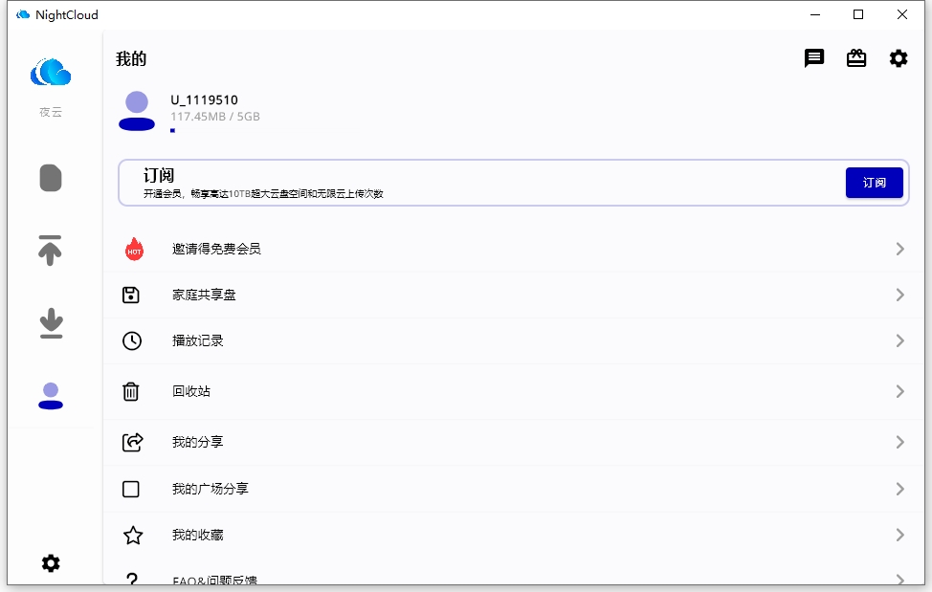
Task: Expand the FAQ&问题反馈 row chevron
Action: tap(899, 580)
